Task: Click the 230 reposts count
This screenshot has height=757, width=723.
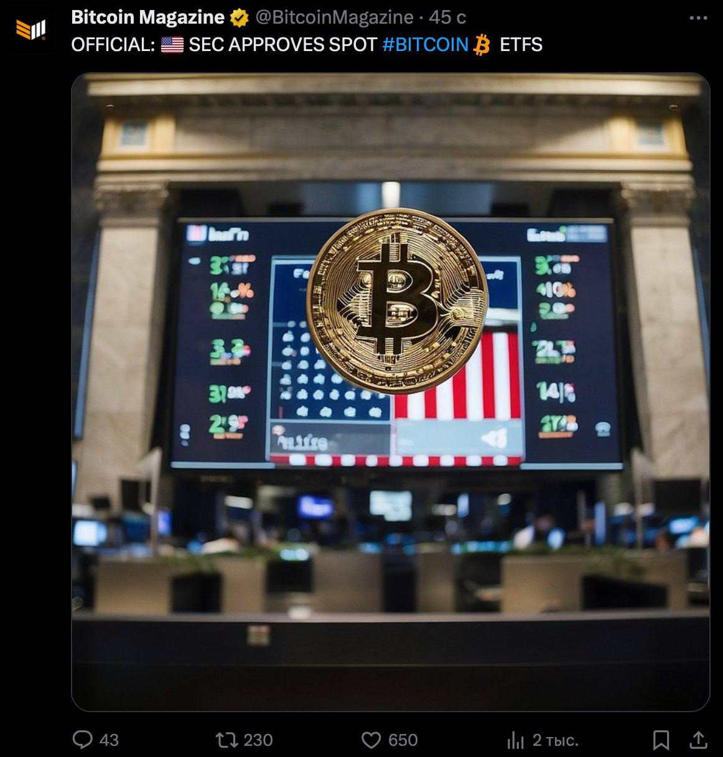Action: (258, 740)
